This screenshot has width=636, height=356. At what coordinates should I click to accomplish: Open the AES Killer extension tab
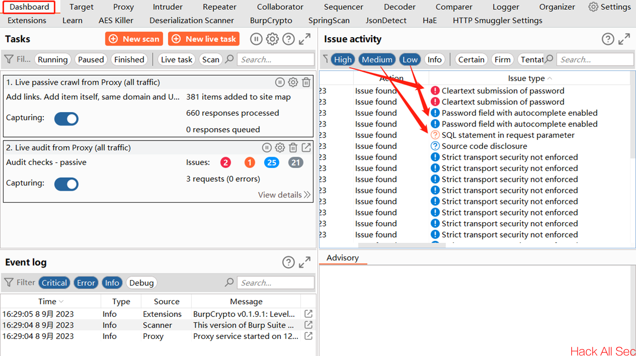point(116,20)
